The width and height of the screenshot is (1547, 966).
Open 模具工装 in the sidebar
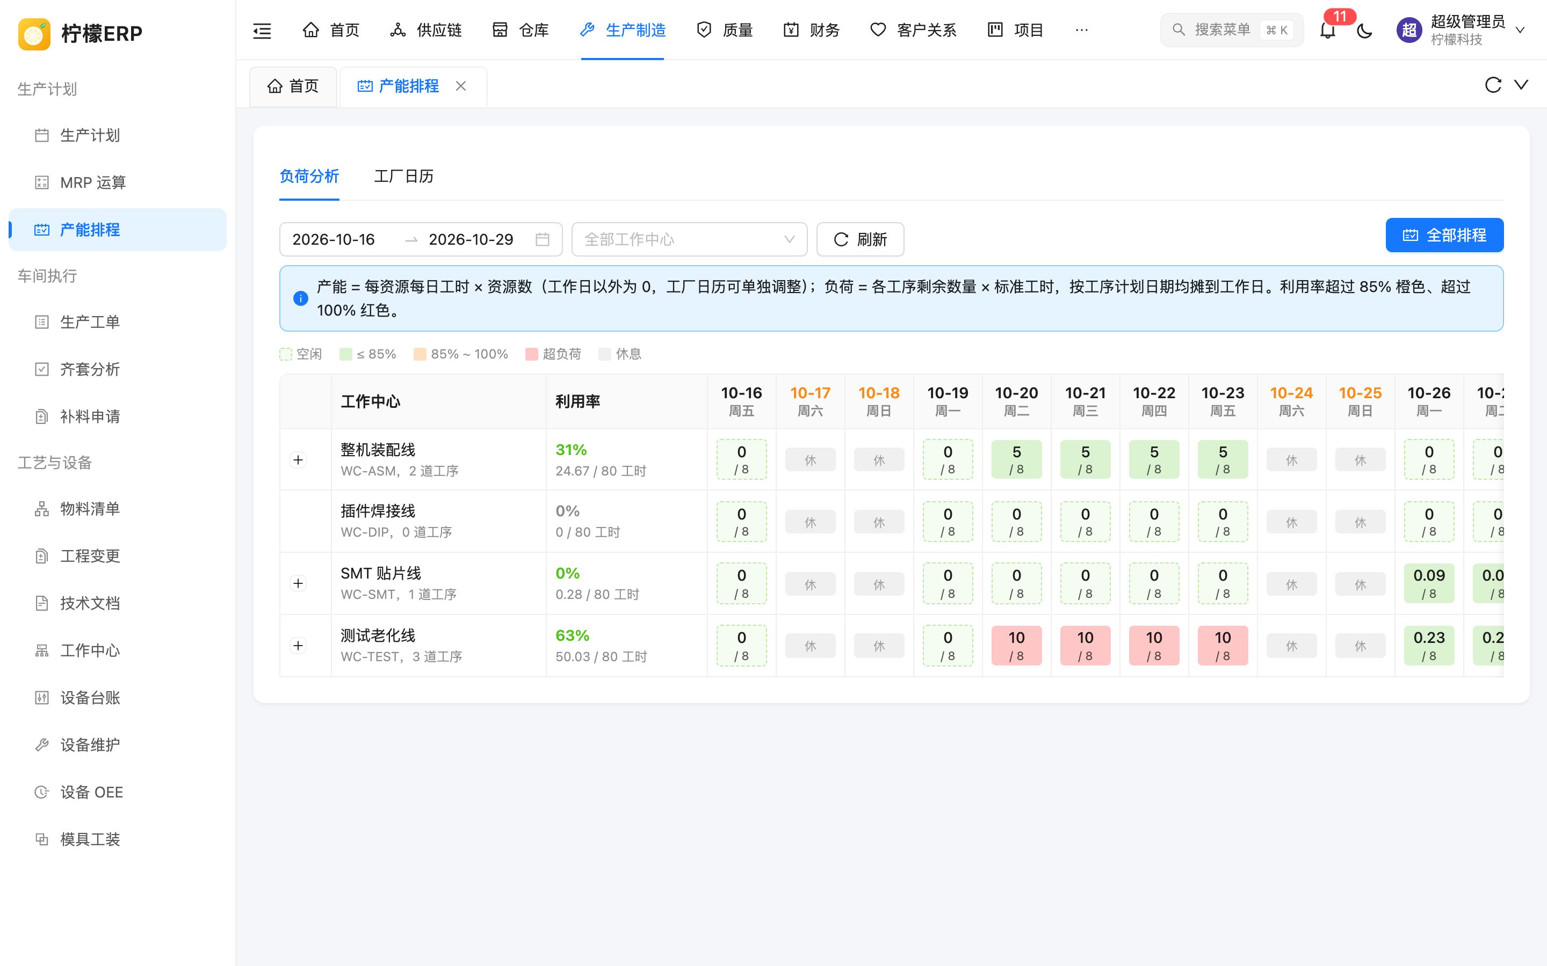[118, 839]
